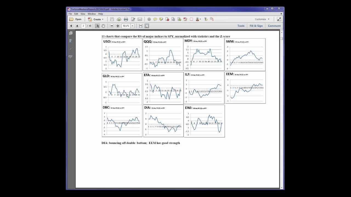The height and width of the screenshot is (197, 351).
Task: Toggle Fit One Full Page icon
Action: [147, 26]
